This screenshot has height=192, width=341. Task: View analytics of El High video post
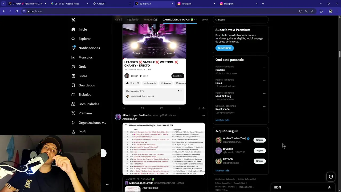click(180, 108)
